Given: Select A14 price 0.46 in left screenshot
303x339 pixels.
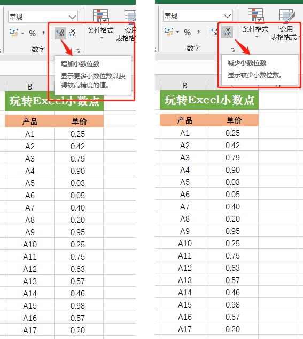Looking at the screenshot, I should point(78,293).
